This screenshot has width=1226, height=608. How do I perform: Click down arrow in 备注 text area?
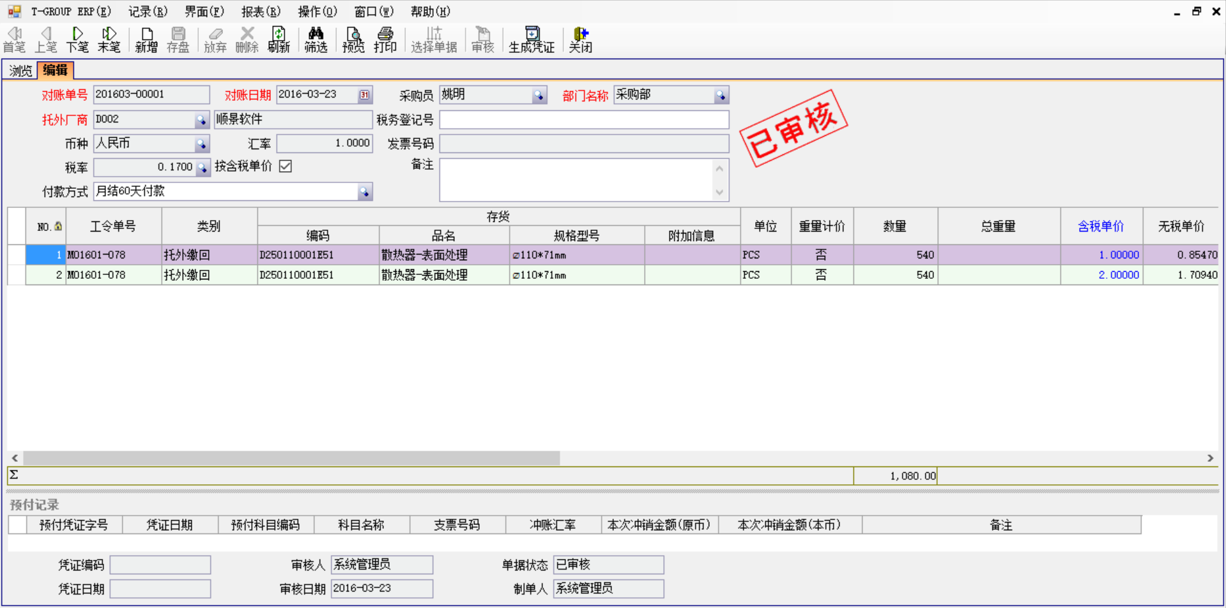click(719, 192)
